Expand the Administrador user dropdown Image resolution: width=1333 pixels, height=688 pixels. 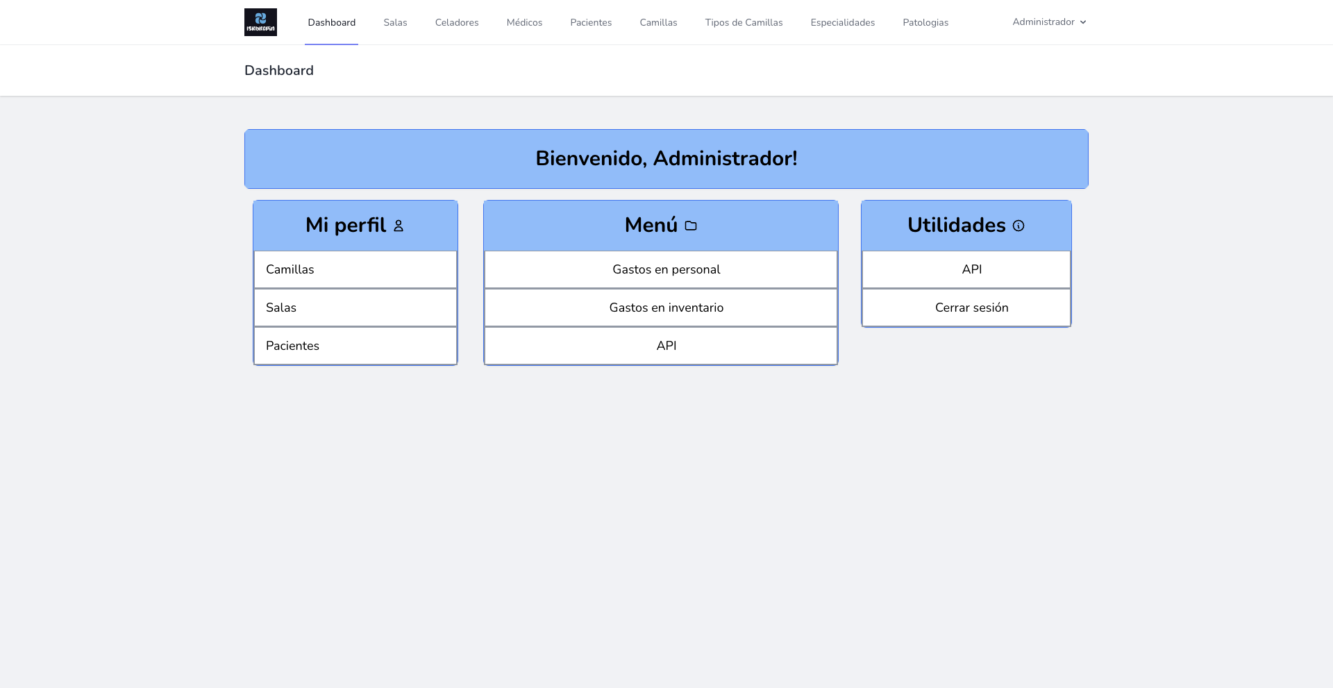coord(1049,22)
